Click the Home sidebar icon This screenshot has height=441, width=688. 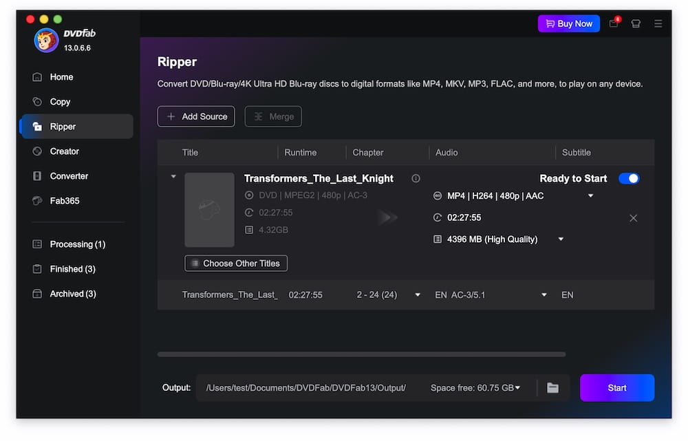(37, 77)
